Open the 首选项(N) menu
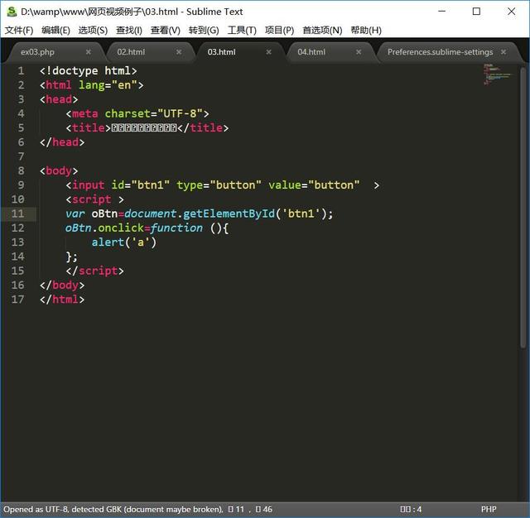Image resolution: width=530 pixels, height=518 pixels. [x=322, y=31]
